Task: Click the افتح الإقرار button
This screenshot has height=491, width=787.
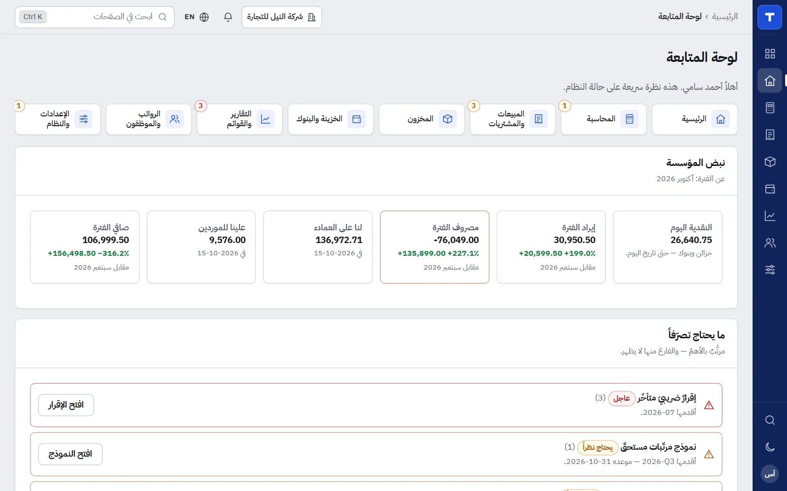Action: [x=66, y=405]
